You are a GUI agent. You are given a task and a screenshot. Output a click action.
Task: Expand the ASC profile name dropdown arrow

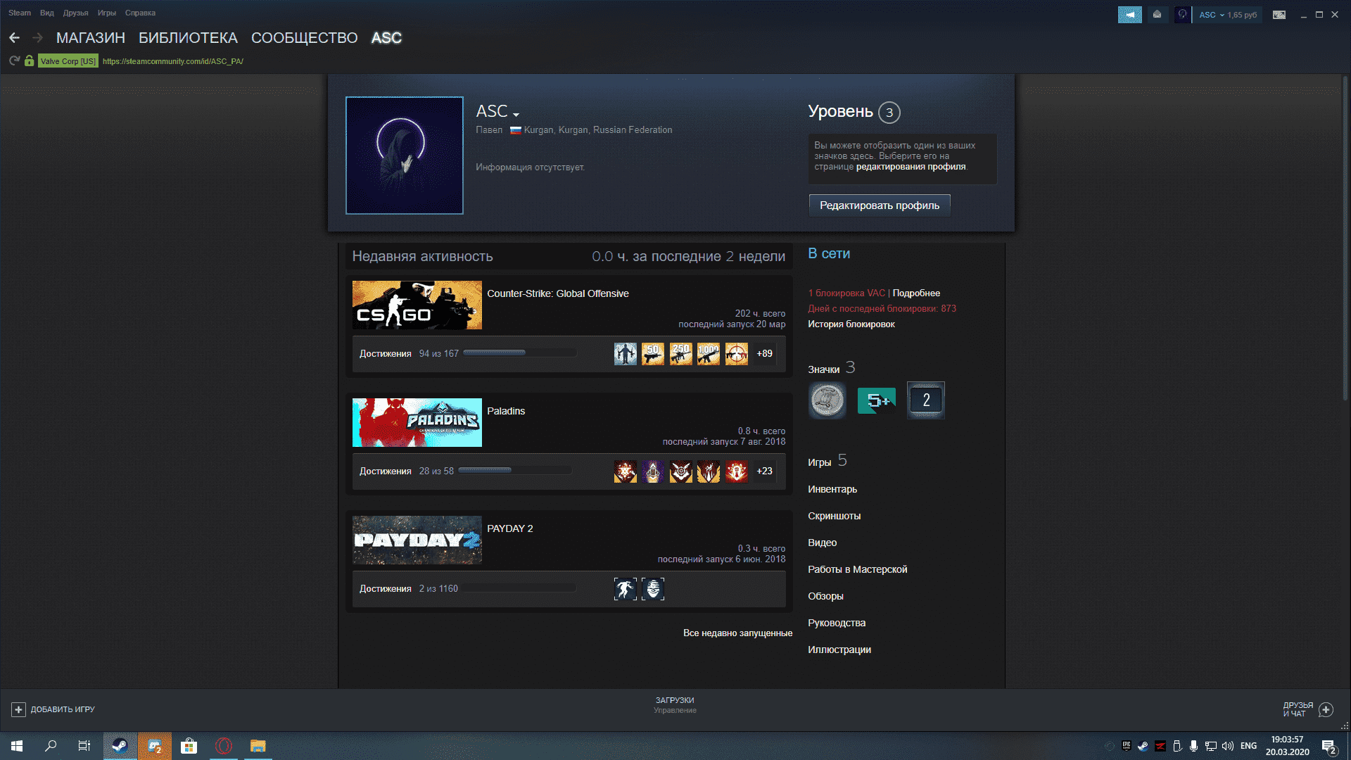tap(516, 115)
